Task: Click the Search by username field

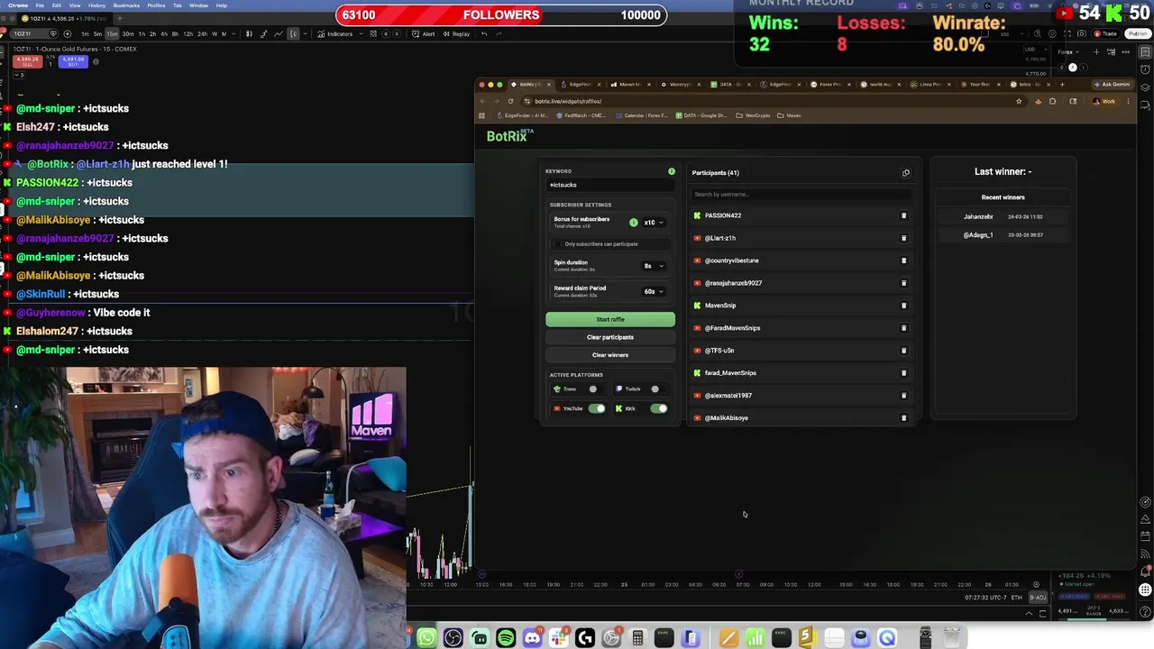Action: click(x=801, y=194)
